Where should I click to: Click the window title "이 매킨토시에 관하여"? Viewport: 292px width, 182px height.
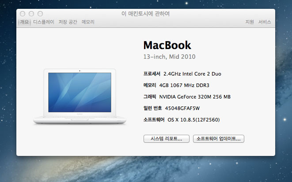(x=145, y=14)
